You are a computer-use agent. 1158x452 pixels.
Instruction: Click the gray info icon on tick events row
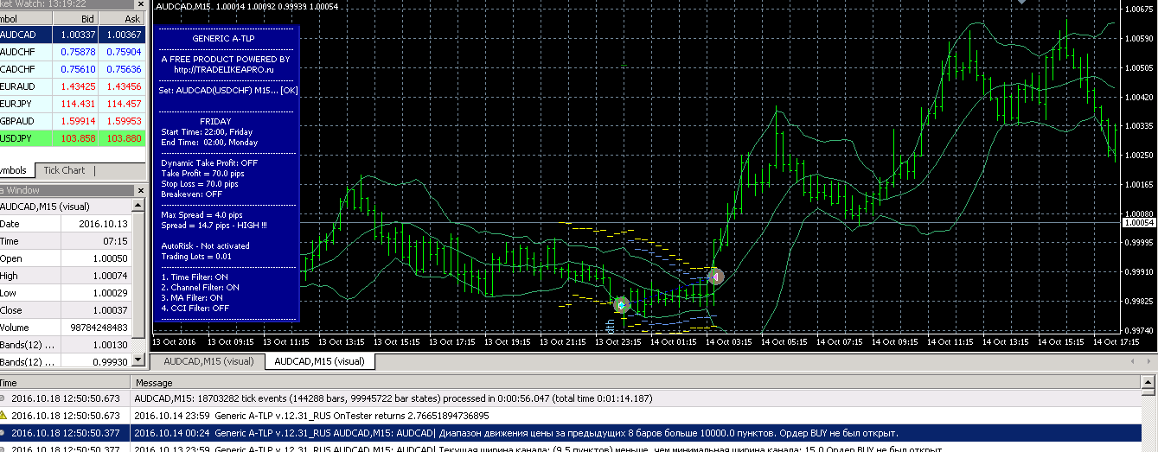click(3, 398)
